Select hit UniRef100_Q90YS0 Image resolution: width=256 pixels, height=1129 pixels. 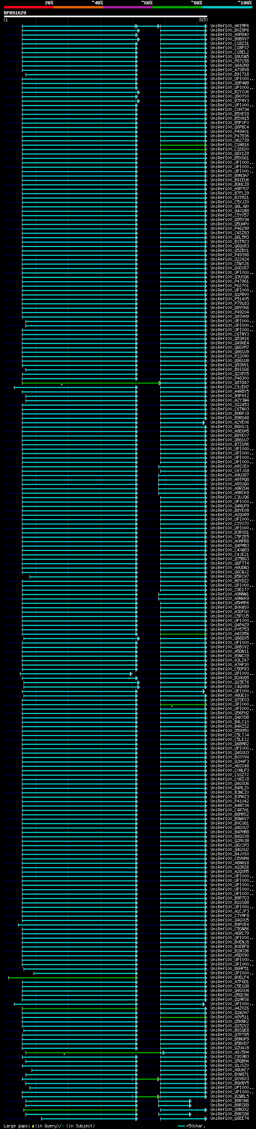[x=229, y=97]
